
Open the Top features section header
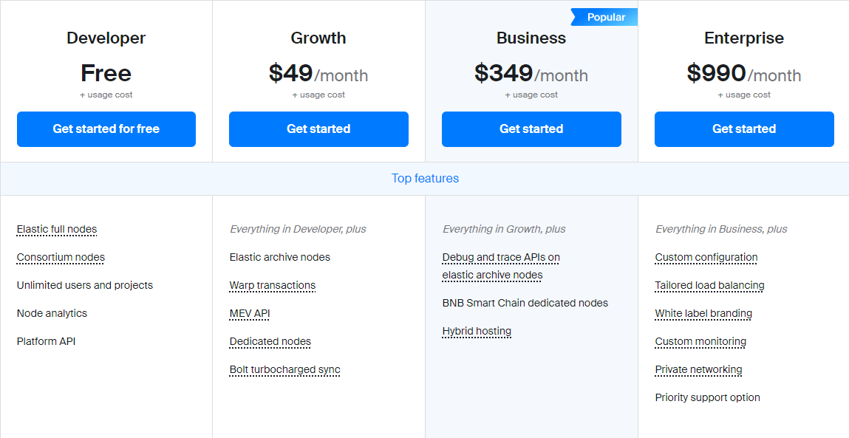click(425, 178)
